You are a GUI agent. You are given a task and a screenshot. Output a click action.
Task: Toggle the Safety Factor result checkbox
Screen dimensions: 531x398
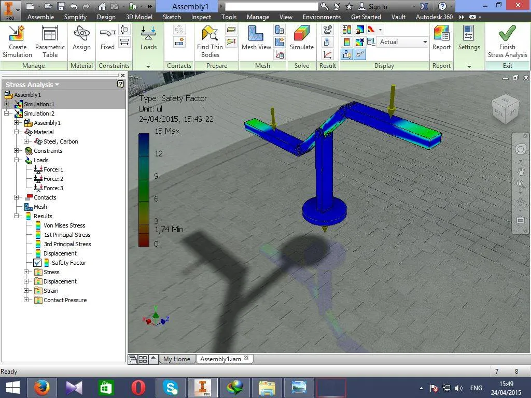pos(37,263)
